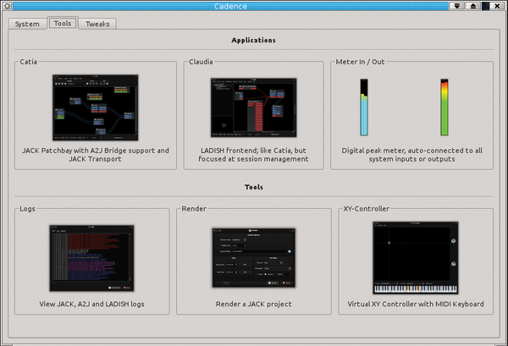This screenshot has height=346, width=508.
Task: Click the Applications section heading
Action: coord(254,40)
